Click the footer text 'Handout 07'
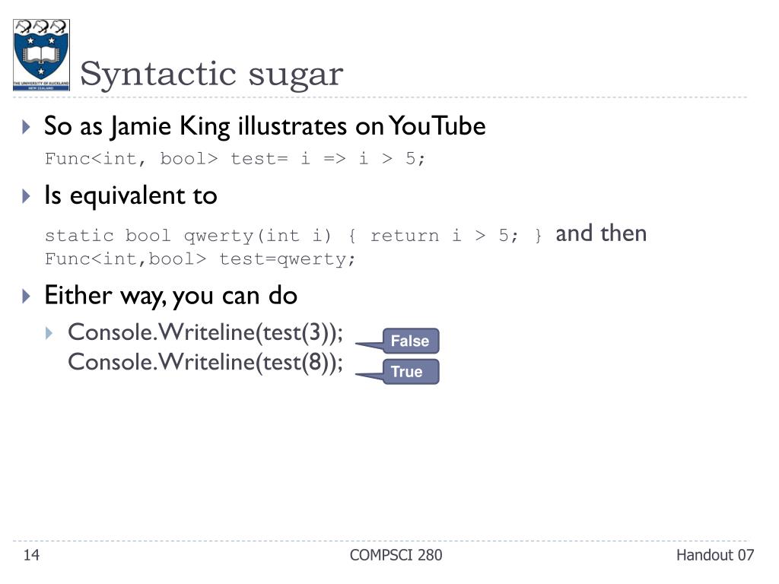 click(x=715, y=554)
